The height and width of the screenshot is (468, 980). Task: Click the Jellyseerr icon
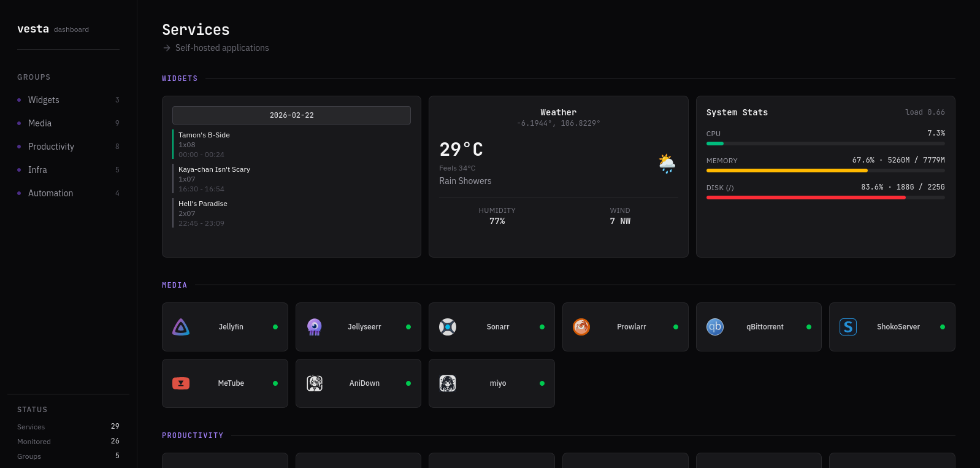click(315, 327)
